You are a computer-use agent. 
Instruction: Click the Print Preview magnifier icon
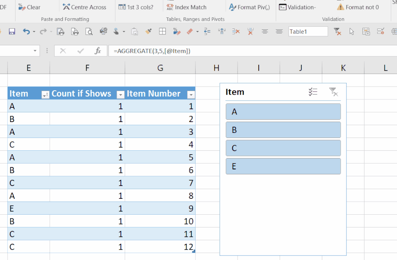(x=89, y=31)
